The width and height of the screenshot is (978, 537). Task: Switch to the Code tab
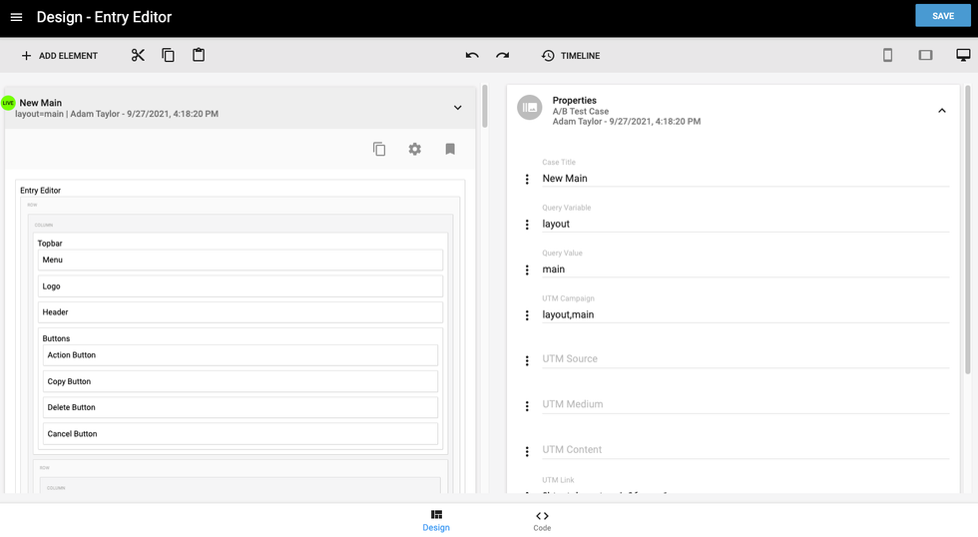pyautogui.click(x=542, y=521)
